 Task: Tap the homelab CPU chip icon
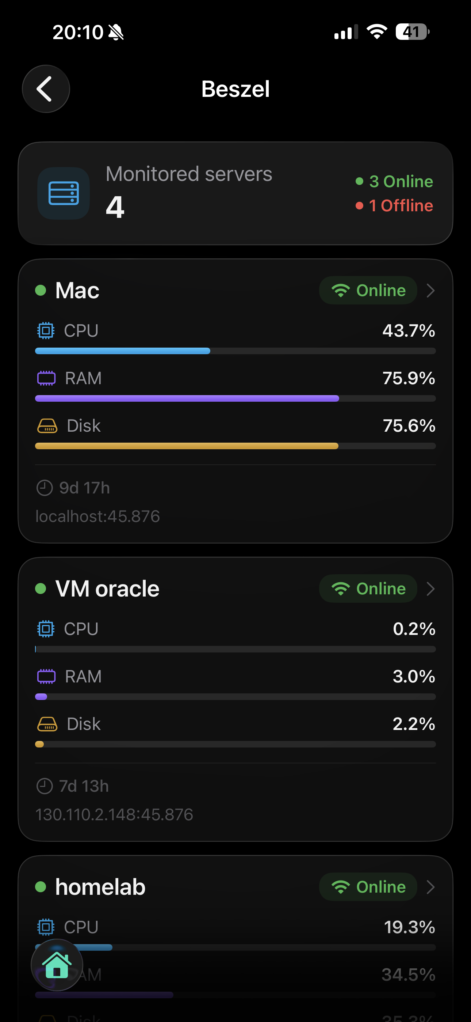click(46, 927)
